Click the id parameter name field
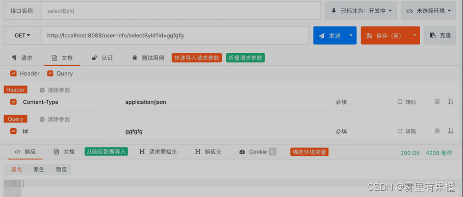Viewport: 463px width, 197px height. pos(61,131)
